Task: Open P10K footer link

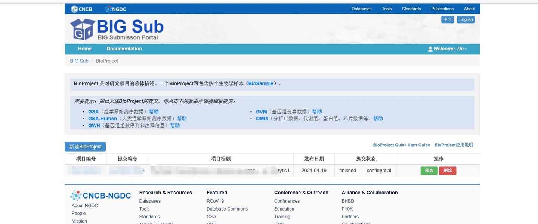Action: (347, 209)
